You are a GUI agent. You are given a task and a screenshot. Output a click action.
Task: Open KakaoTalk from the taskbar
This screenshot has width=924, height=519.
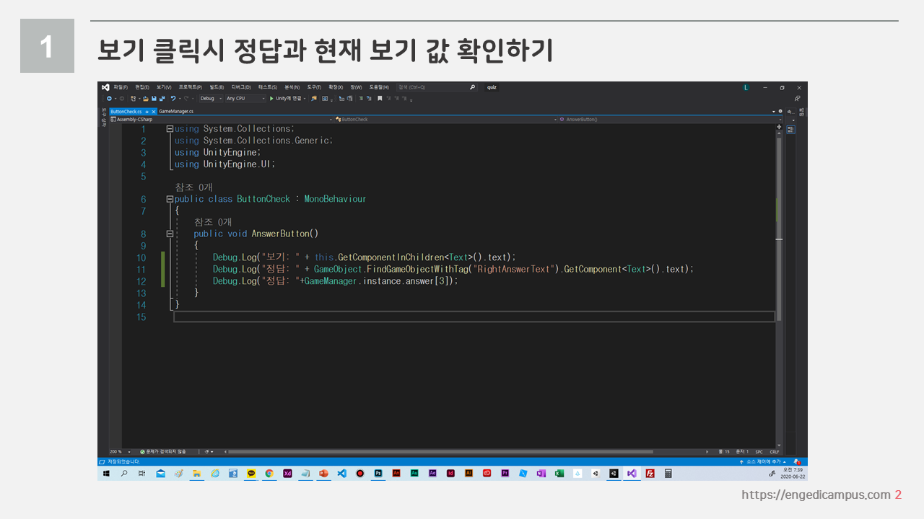251,474
